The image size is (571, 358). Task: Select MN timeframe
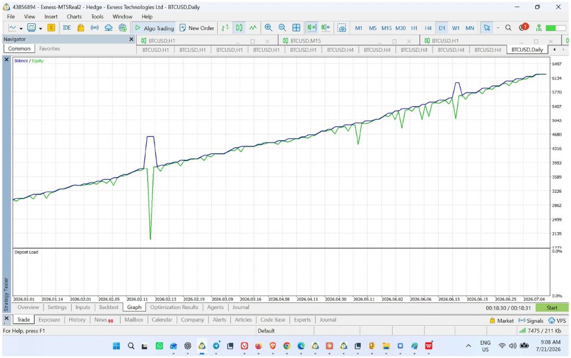470,28
